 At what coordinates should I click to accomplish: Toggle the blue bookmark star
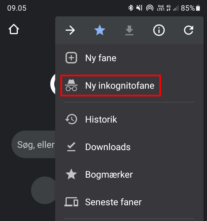pos(100,30)
